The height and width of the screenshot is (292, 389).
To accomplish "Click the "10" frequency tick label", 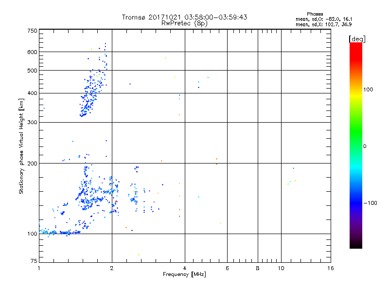I will pyautogui.click(x=281, y=268).
